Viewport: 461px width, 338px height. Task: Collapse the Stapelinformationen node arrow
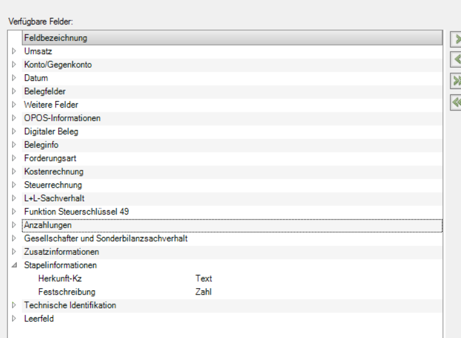[x=14, y=266]
